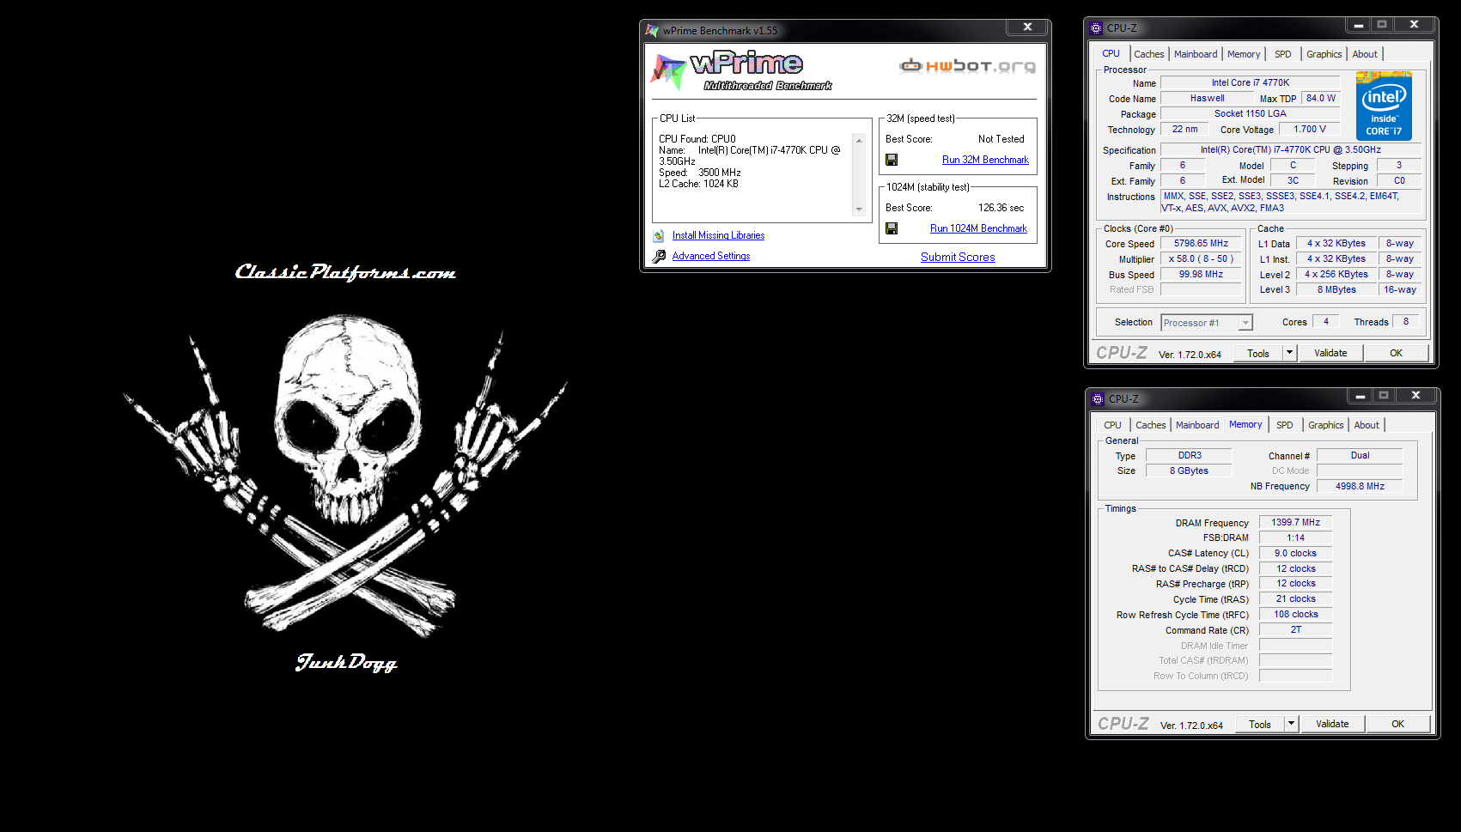Switch to Mainboard tab in upper CPU-Z
Image resolution: width=1461 pixels, height=832 pixels.
click(1196, 54)
